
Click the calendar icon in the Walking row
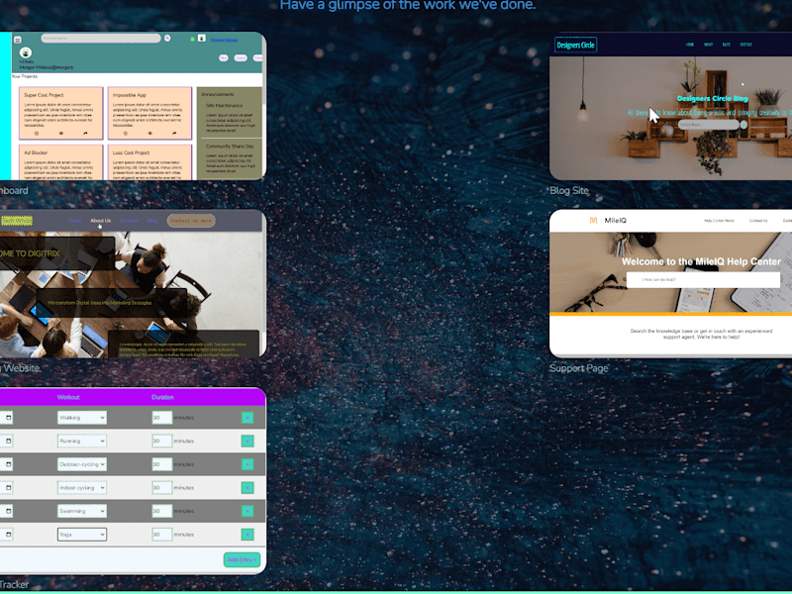coord(9,418)
